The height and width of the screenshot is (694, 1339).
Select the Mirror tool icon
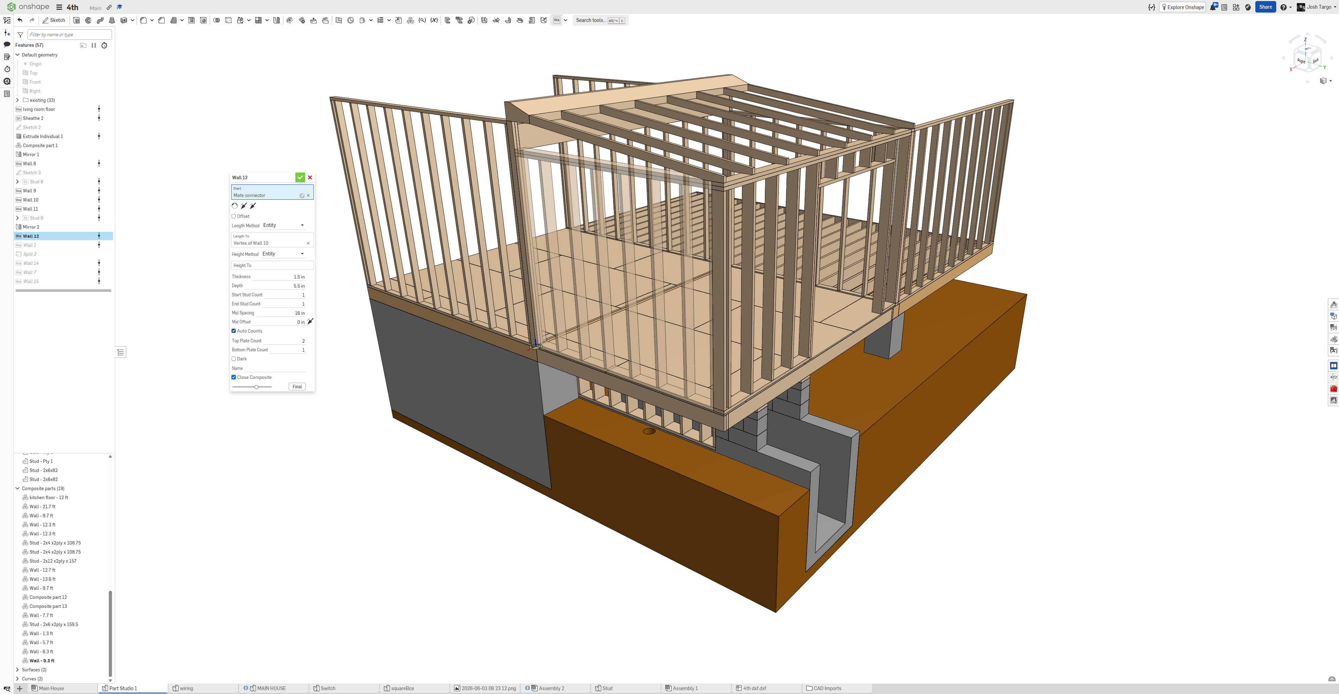coord(277,20)
